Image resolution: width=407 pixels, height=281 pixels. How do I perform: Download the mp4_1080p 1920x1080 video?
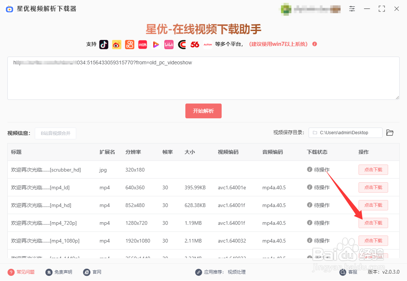(x=373, y=241)
